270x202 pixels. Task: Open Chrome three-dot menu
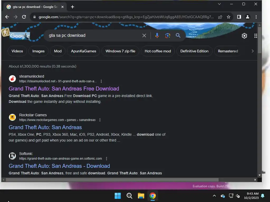pos(256,17)
